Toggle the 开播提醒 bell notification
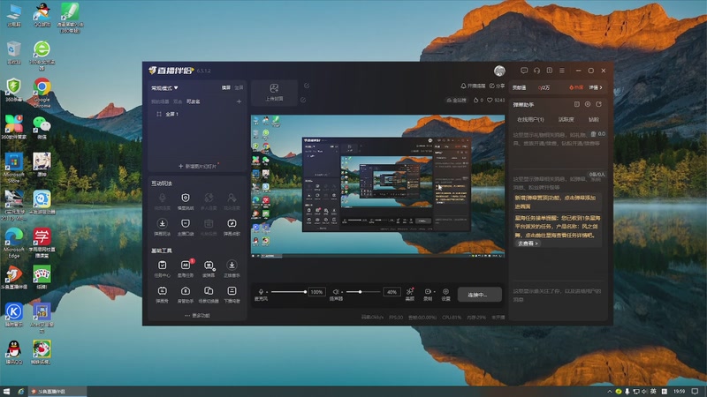This screenshot has height=397, width=707. [x=473, y=86]
